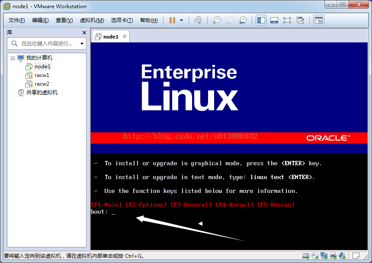The width and height of the screenshot is (372, 263).
Task: Click the Pause virtual machine button
Action: (172, 20)
